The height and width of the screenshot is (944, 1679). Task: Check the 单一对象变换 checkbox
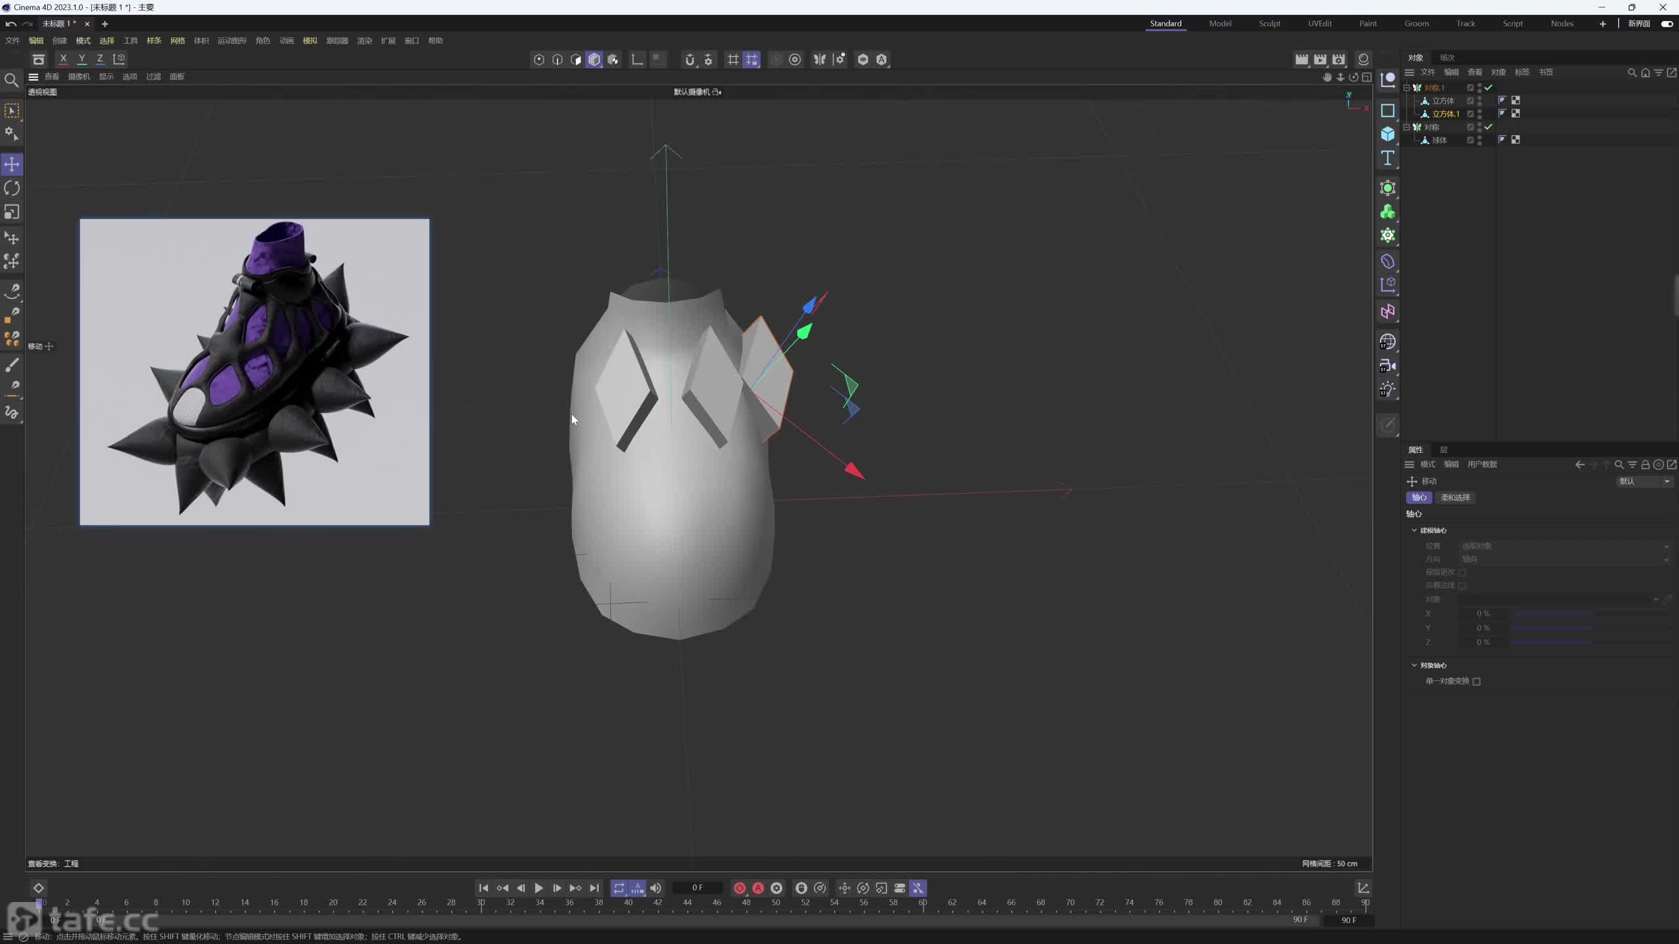[x=1476, y=681]
